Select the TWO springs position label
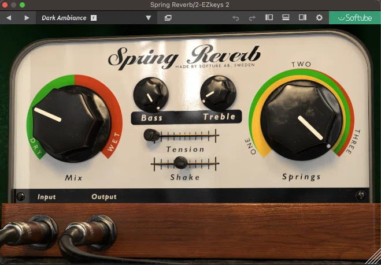Screen dimensions: 381x265 [301, 64]
